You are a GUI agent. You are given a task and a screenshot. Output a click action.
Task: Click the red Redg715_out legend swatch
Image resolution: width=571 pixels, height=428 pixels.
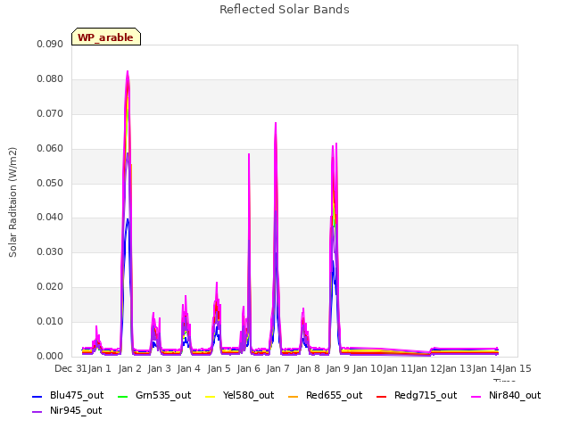[381, 396]
